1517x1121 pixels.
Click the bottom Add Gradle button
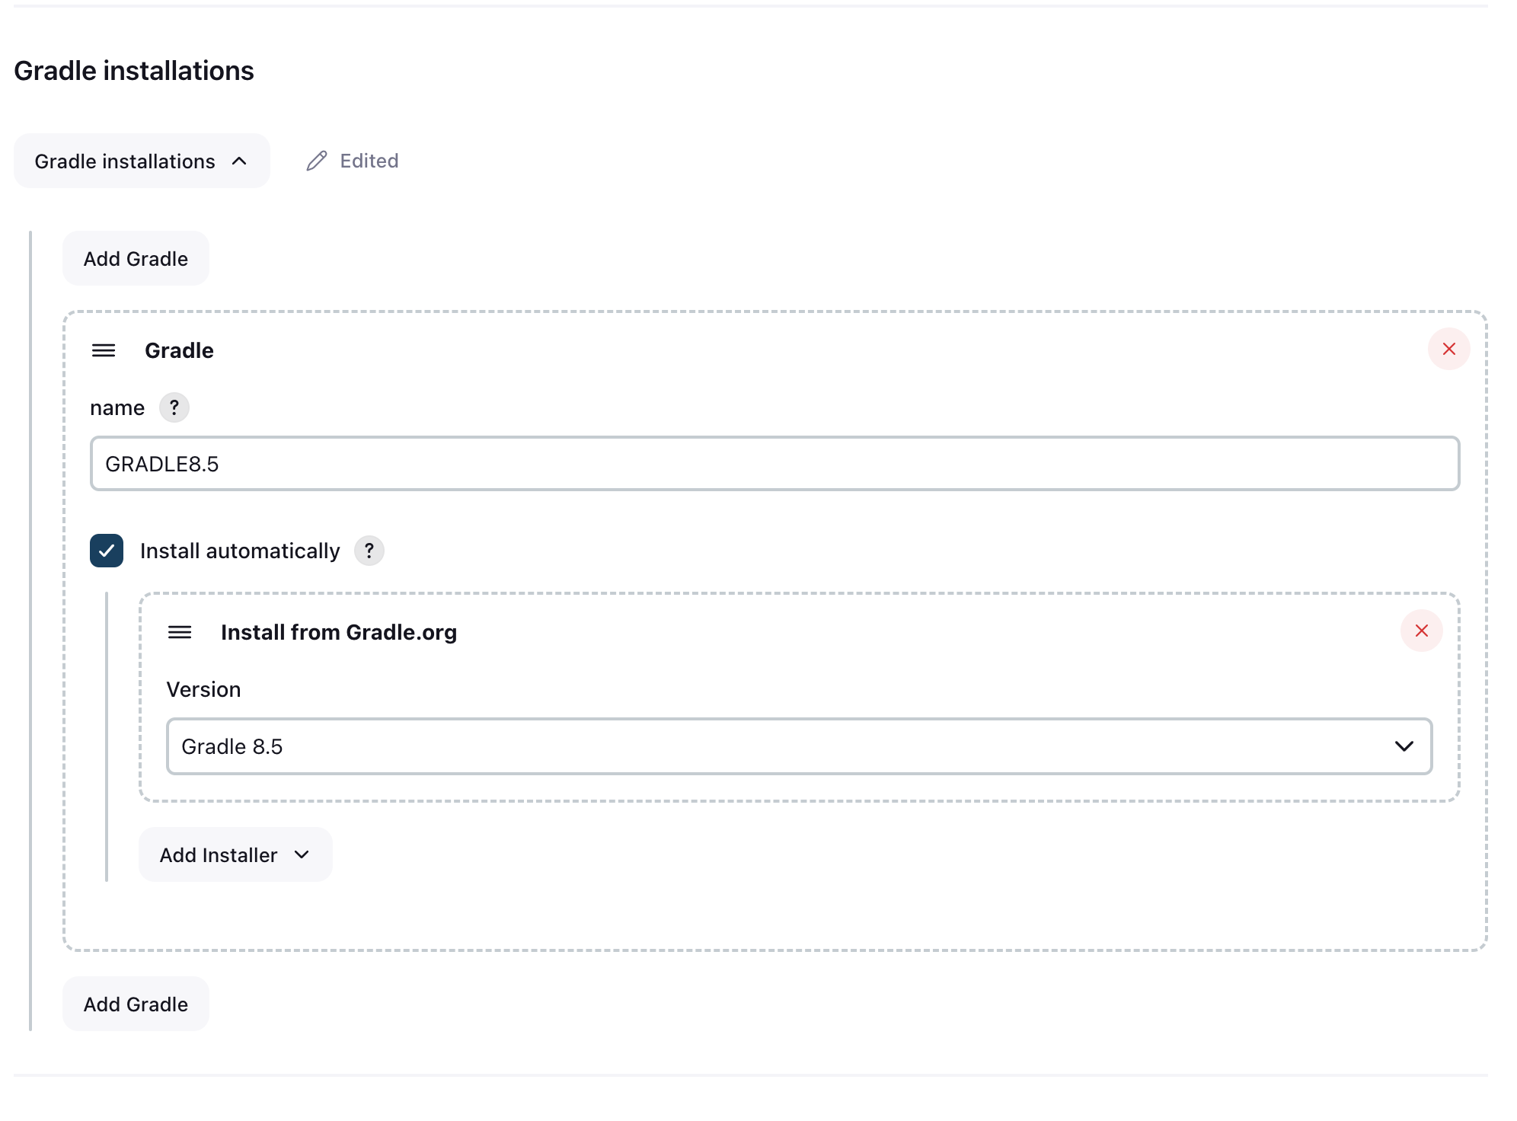click(136, 1004)
